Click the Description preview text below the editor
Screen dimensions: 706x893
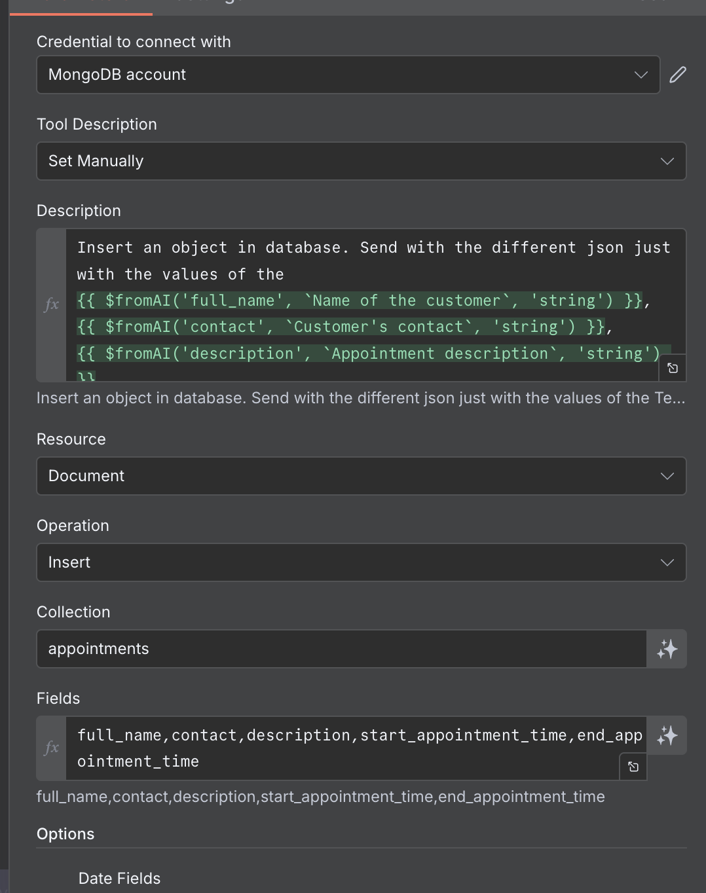(360, 398)
